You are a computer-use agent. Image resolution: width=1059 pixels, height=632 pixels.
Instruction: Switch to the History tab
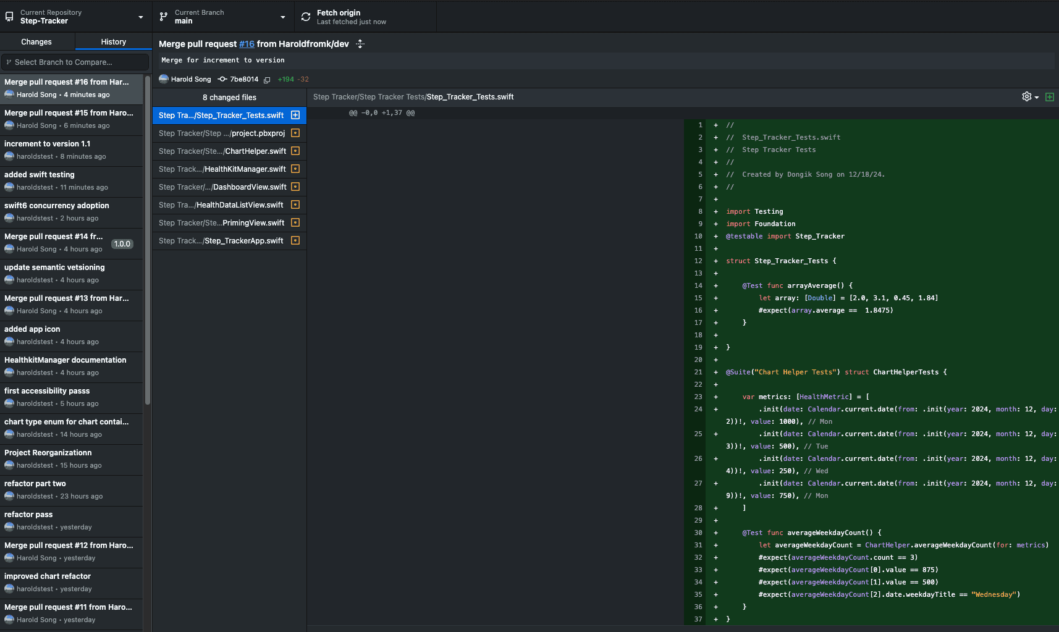[x=114, y=42]
